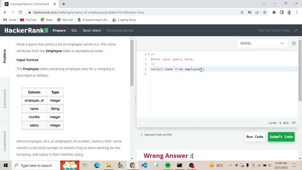302x170 pixels.
Task: Collapse the comment fold arrow on line 1
Action: coord(149,54)
